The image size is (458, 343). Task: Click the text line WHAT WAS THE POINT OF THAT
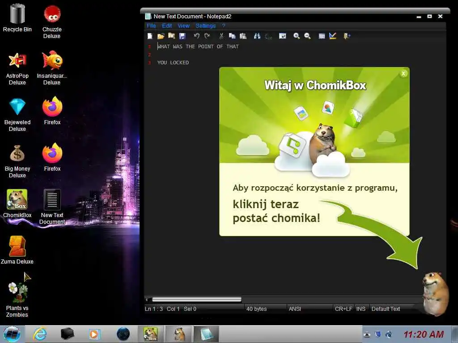click(198, 46)
